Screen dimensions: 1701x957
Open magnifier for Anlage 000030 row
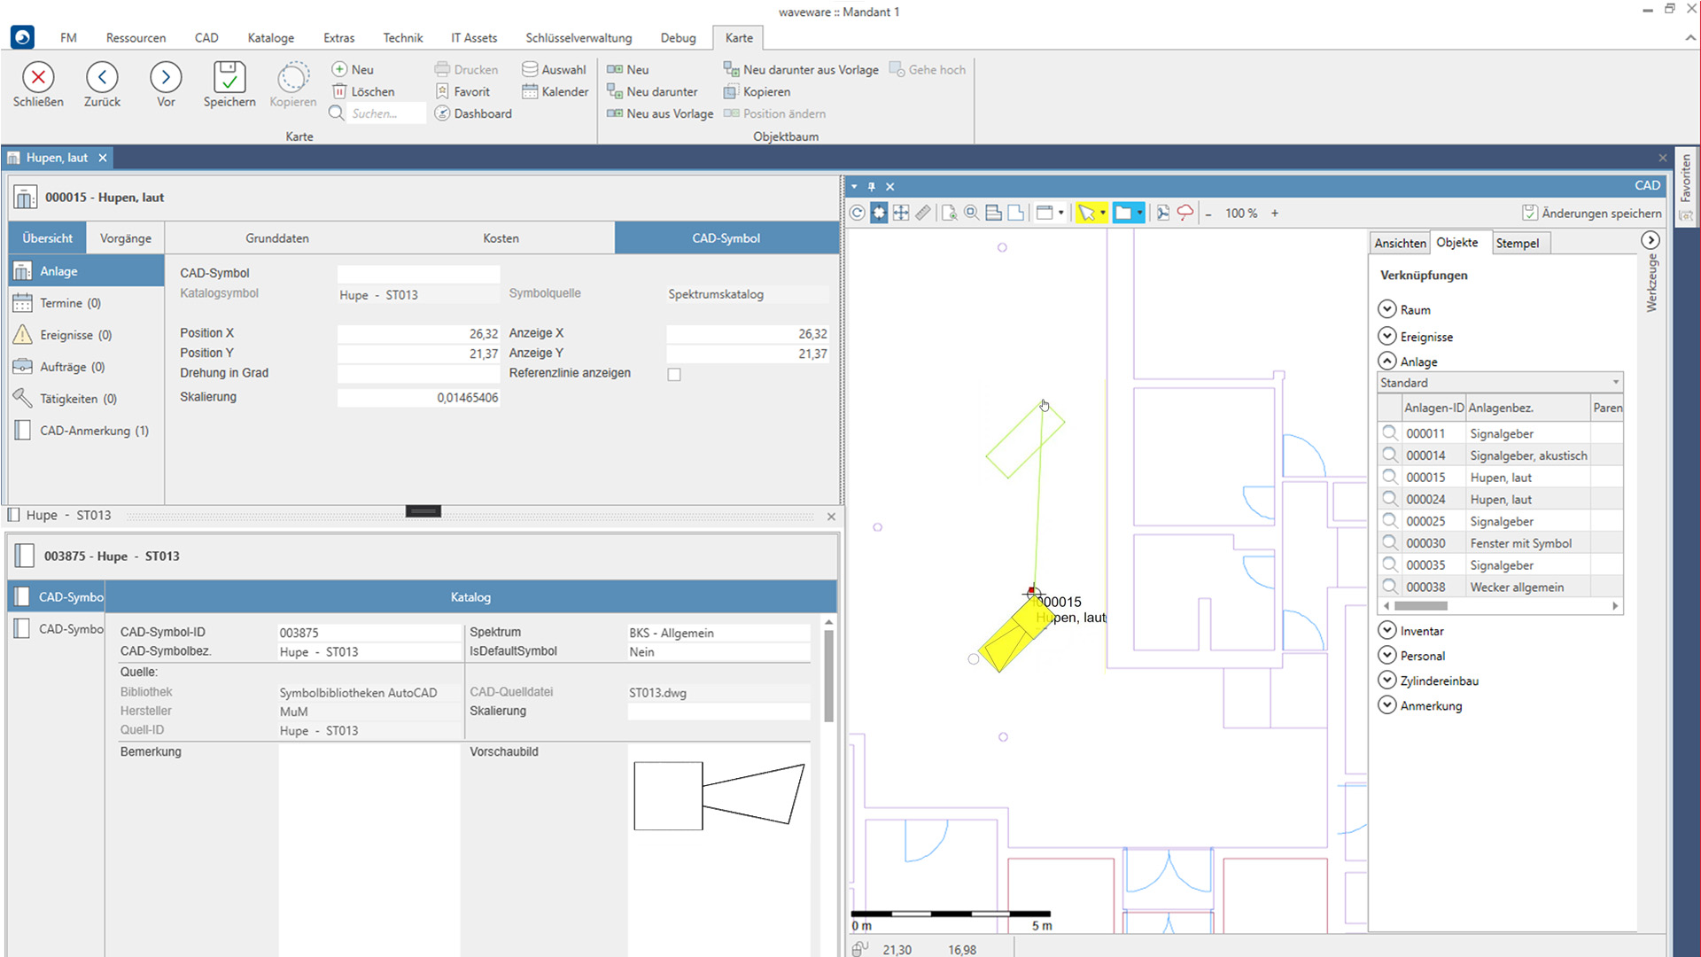[x=1389, y=543]
